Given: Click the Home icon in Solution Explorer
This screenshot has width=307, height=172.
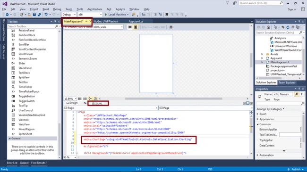Looking at the screenshot, I should point(268,27).
